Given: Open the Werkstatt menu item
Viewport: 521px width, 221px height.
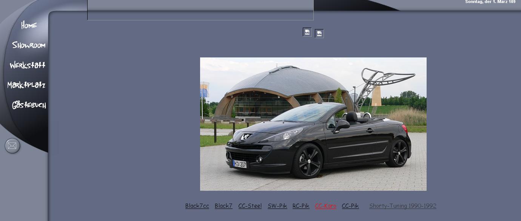Looking at the screenshot, I should [28, 65].
